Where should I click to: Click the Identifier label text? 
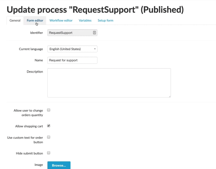pos(36,33)
